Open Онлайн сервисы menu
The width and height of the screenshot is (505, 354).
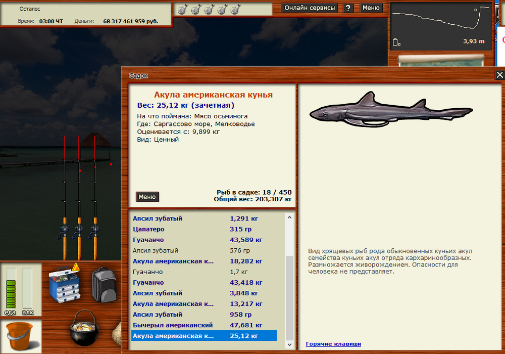pyautogui.click(x=310, y=8)
